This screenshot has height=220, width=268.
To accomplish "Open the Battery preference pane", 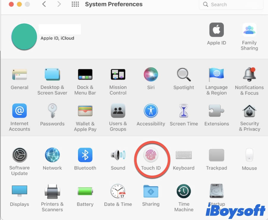I will 85,191.
